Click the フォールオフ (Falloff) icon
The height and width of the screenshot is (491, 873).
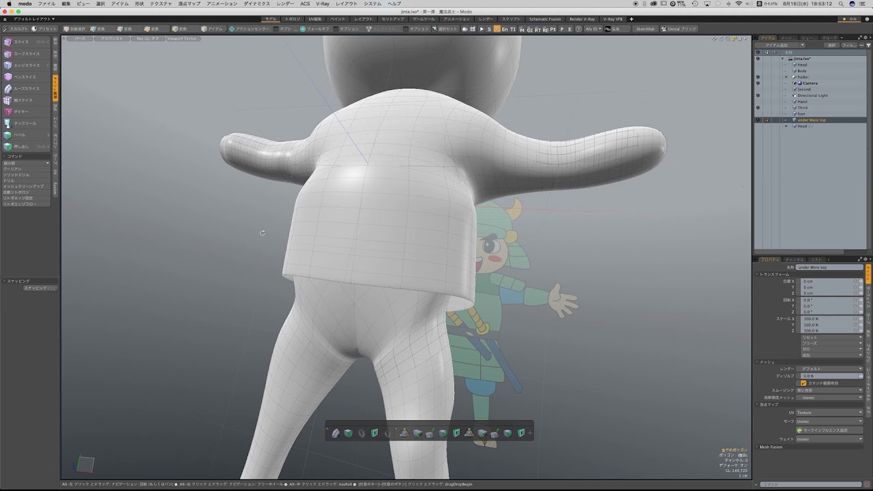point(303,29)
